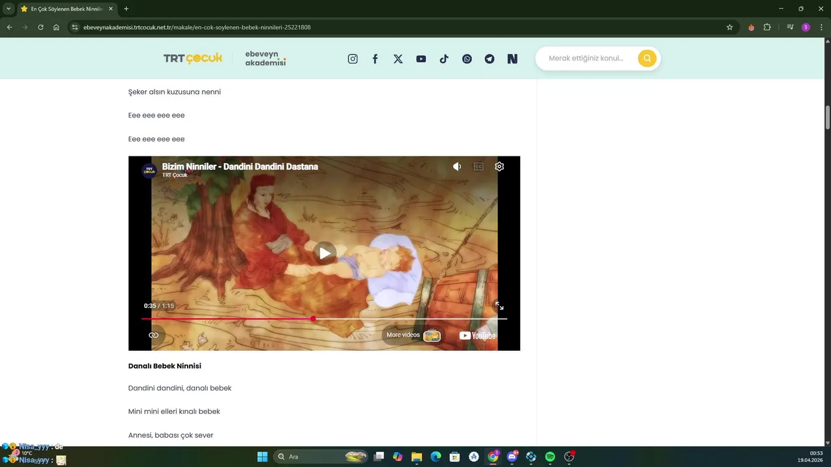Open video on YouTube logo
This screenshot has width=831, height=467.
(477, 335)
